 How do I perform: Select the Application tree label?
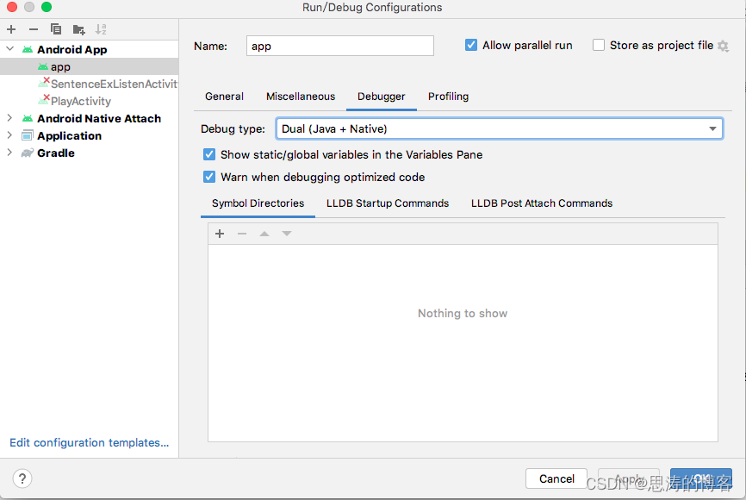click(x=69, y=135)
